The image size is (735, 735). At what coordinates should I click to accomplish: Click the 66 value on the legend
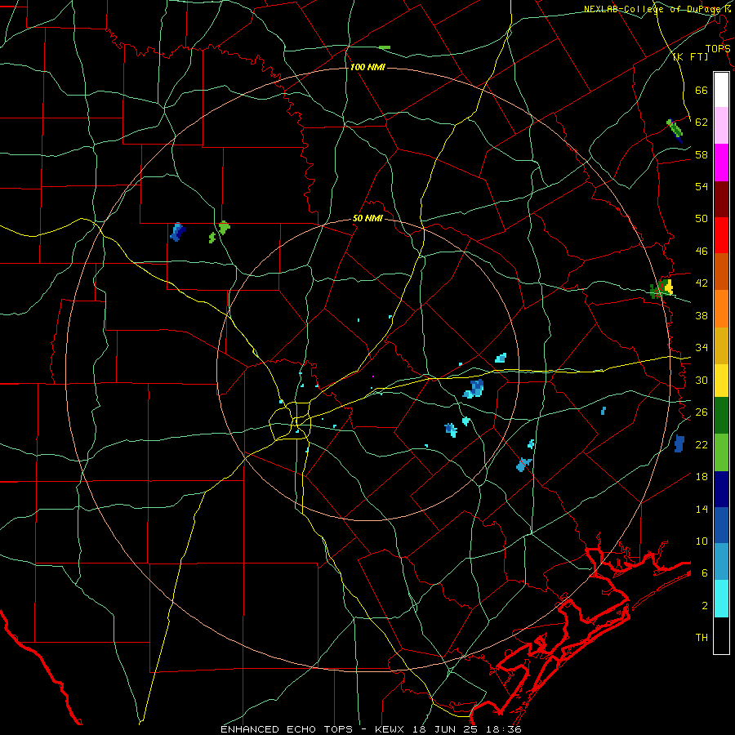tap(702, 90)
